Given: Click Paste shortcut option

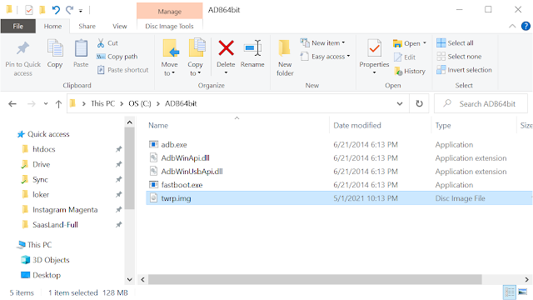Looking at the screenshot, I should coord(123,70).
